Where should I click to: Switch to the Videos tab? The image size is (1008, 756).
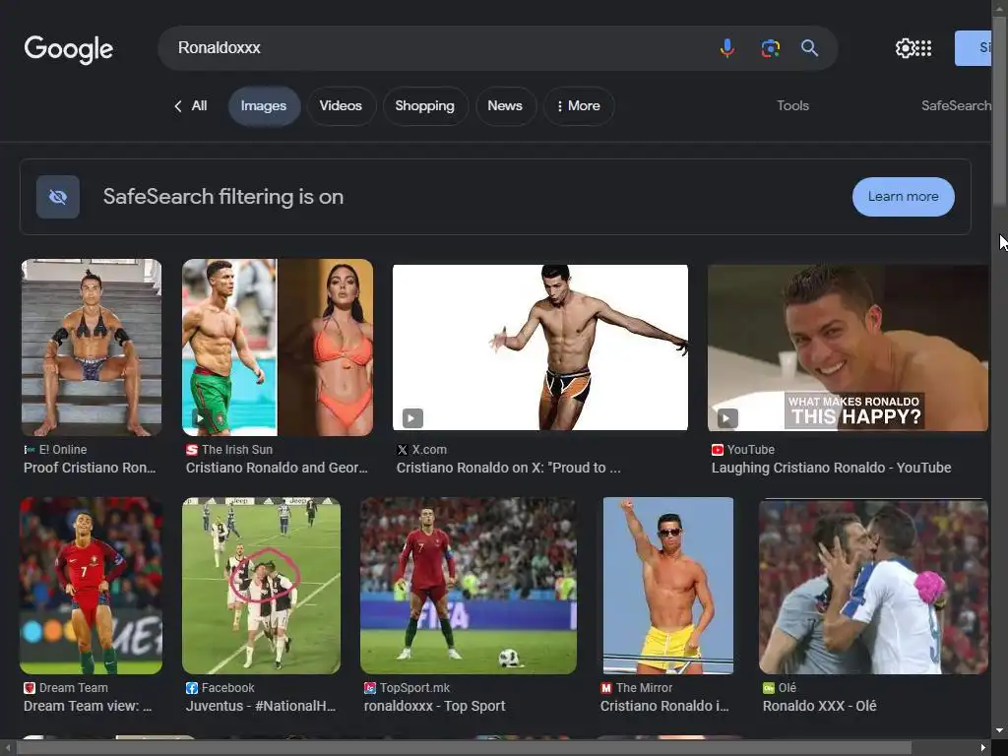[341, 106]
